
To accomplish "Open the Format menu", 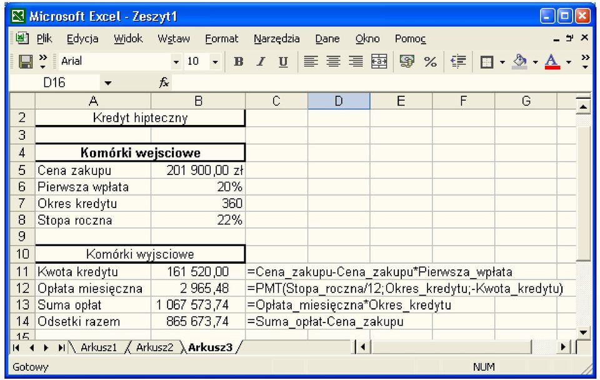I will coord(221,39).
